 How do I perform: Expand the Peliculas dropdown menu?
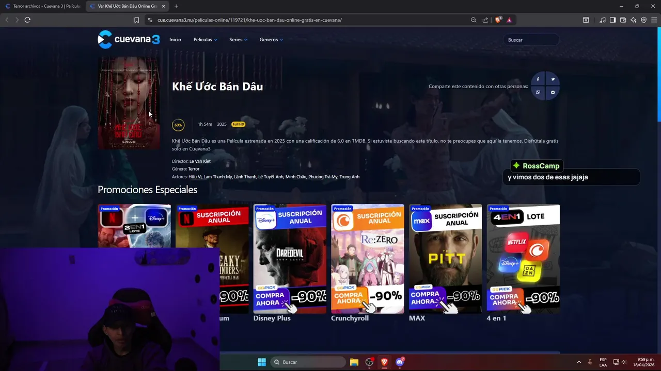(205, 40)
